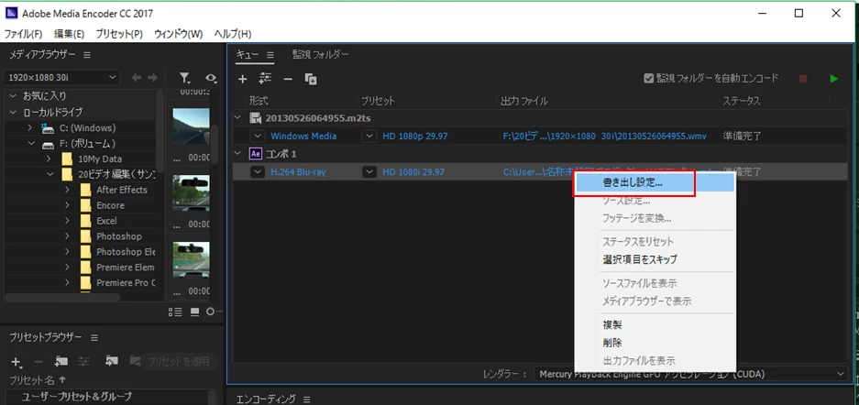This screenshot has height=405, width=859.
Task: Open the Windows Media format link
Action: point(303,136)
